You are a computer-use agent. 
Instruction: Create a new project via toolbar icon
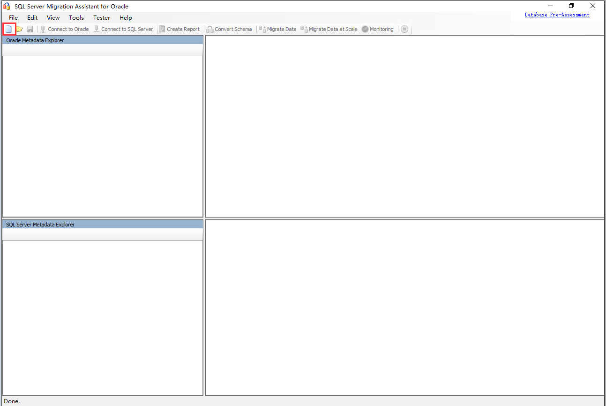9,29
